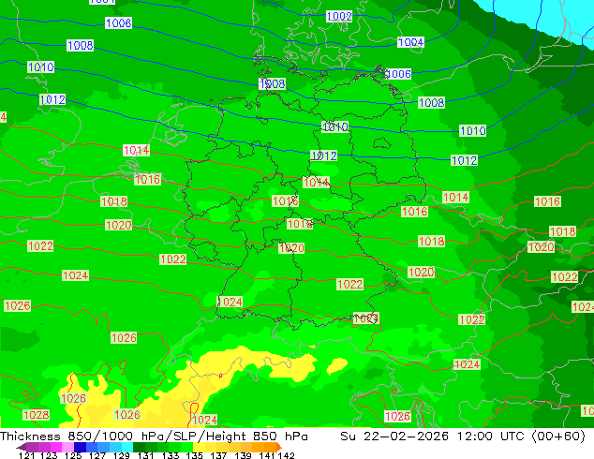Click the legend value 123
Image resolution: width=594 pixels, height=459 pixels.
tap(49, 455)
